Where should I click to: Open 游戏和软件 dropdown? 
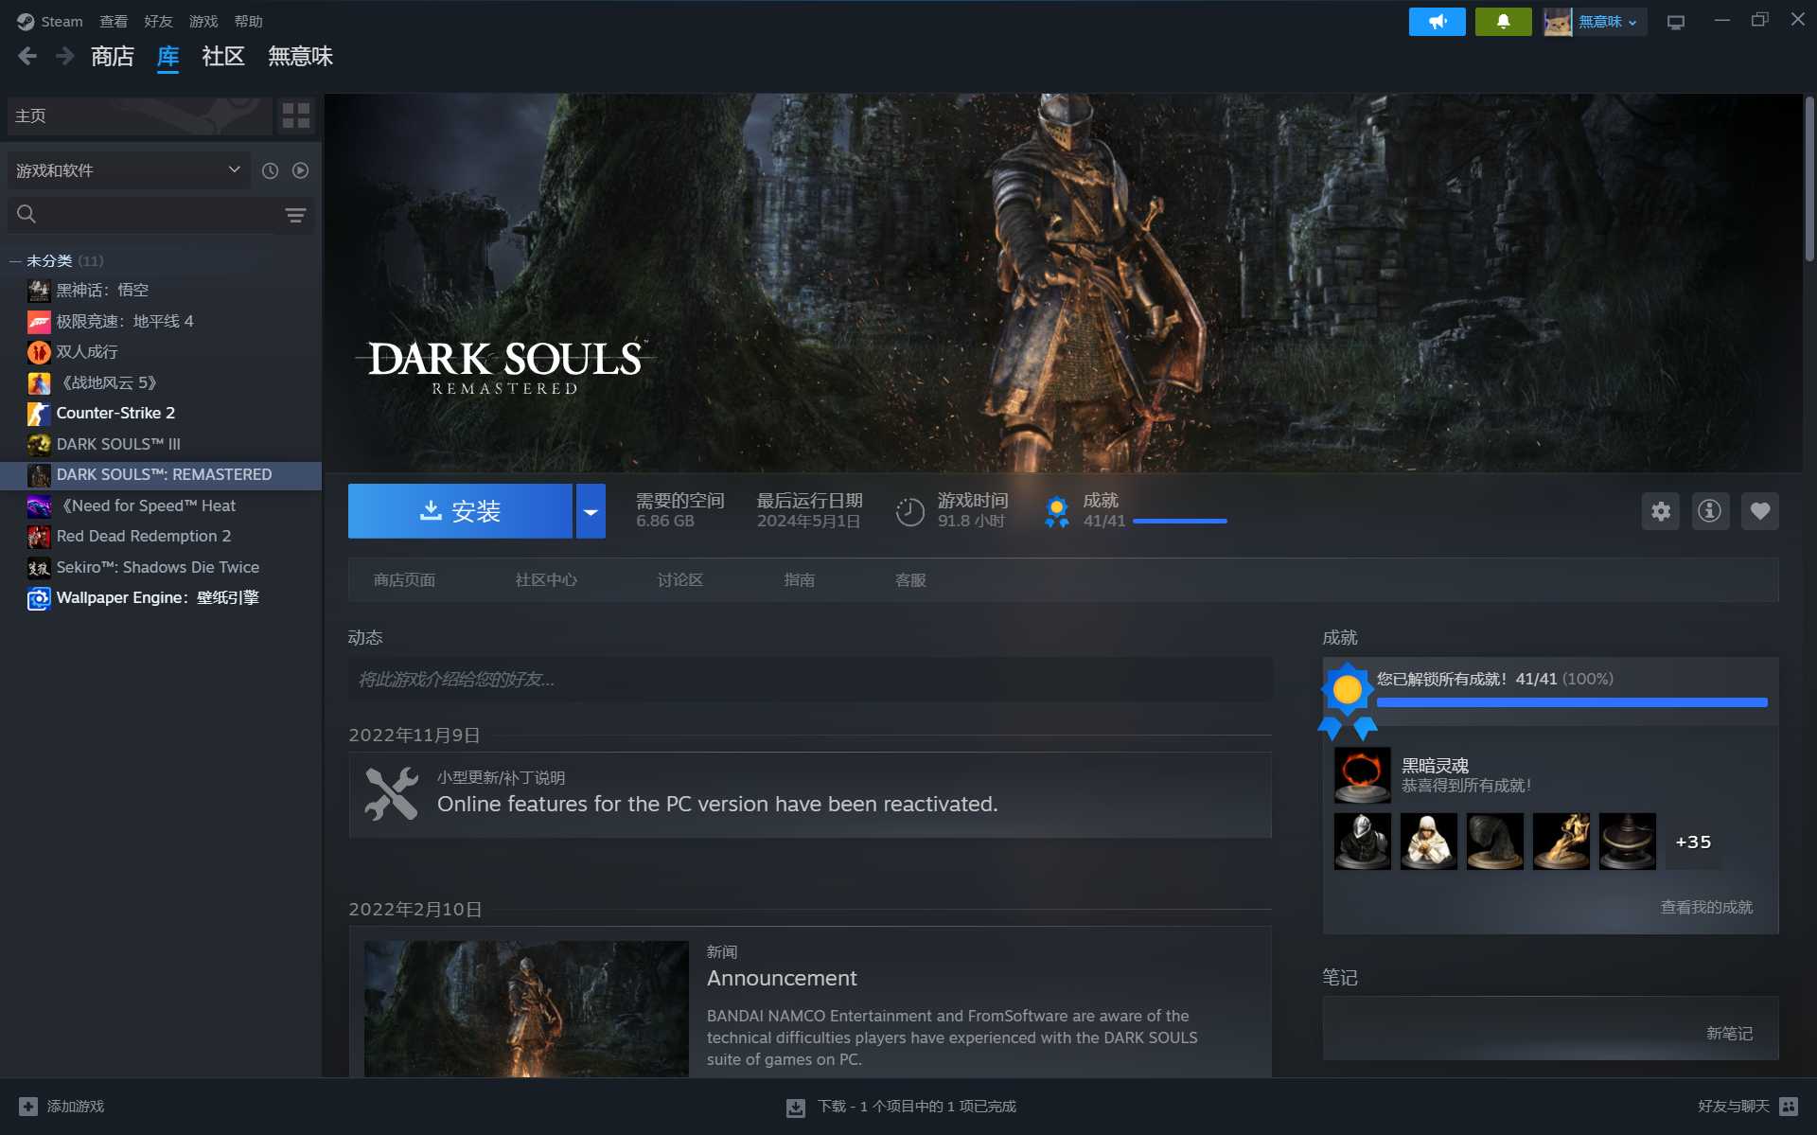tap(128, 170)
